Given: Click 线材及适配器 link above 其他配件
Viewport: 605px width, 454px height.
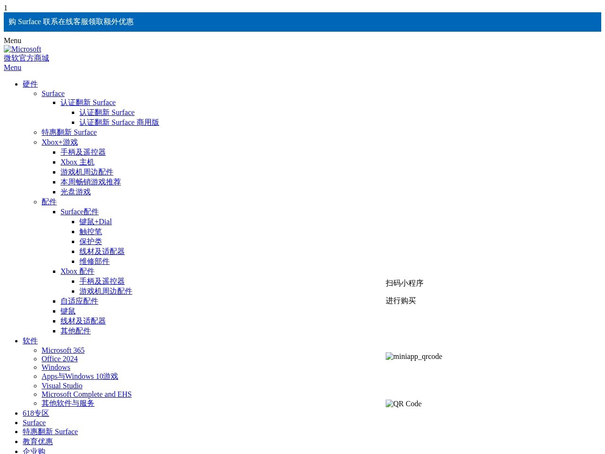Looking at the screenshot, I should [83, 321].
